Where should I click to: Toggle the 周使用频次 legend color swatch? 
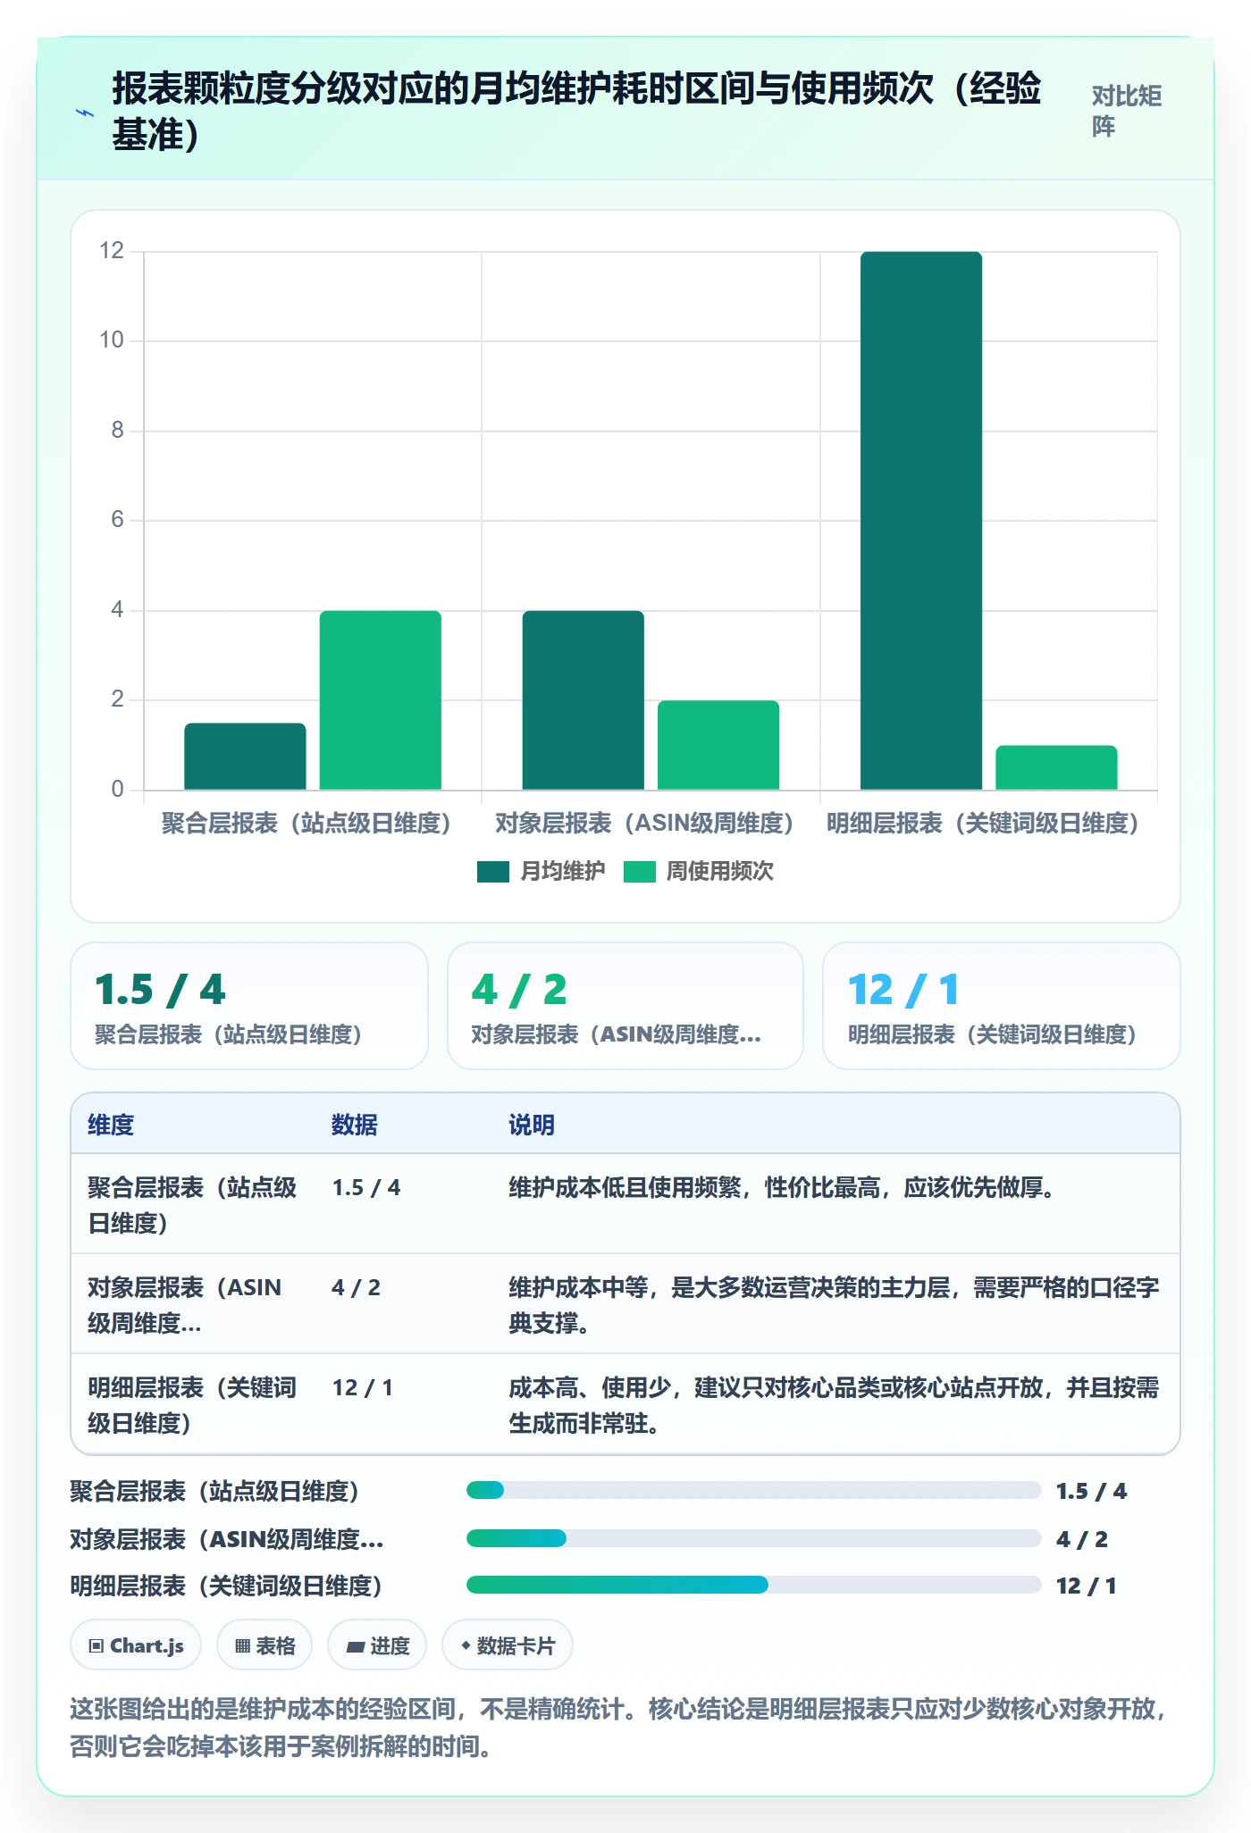coord(640,872)
